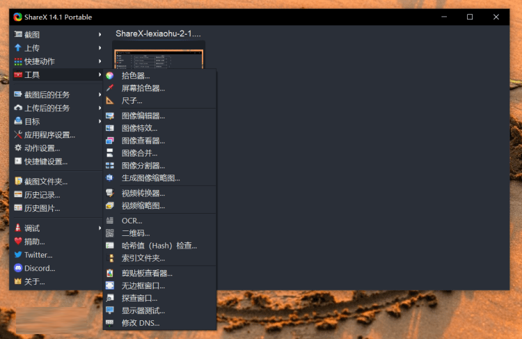Click the OCR icon

(x=109, y=221)
